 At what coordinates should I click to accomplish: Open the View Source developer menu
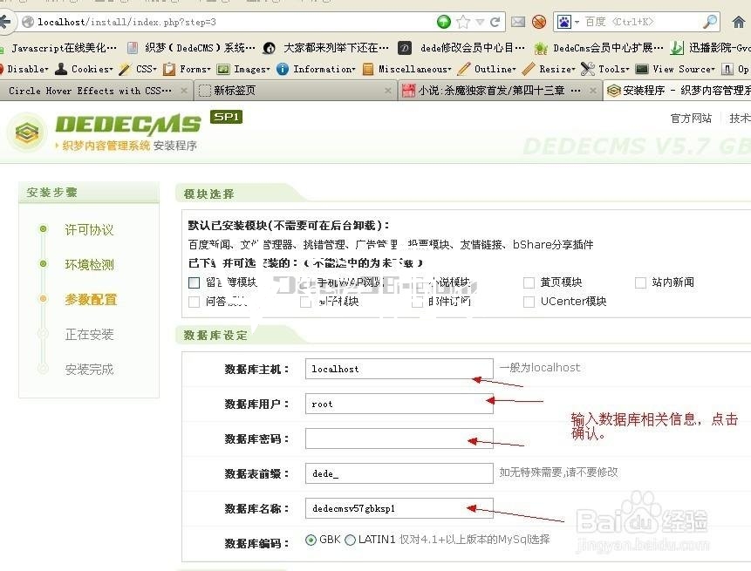[675, 69]
